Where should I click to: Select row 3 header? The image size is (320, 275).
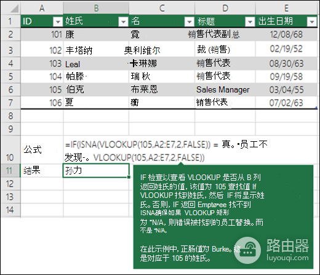click(10, 49)
